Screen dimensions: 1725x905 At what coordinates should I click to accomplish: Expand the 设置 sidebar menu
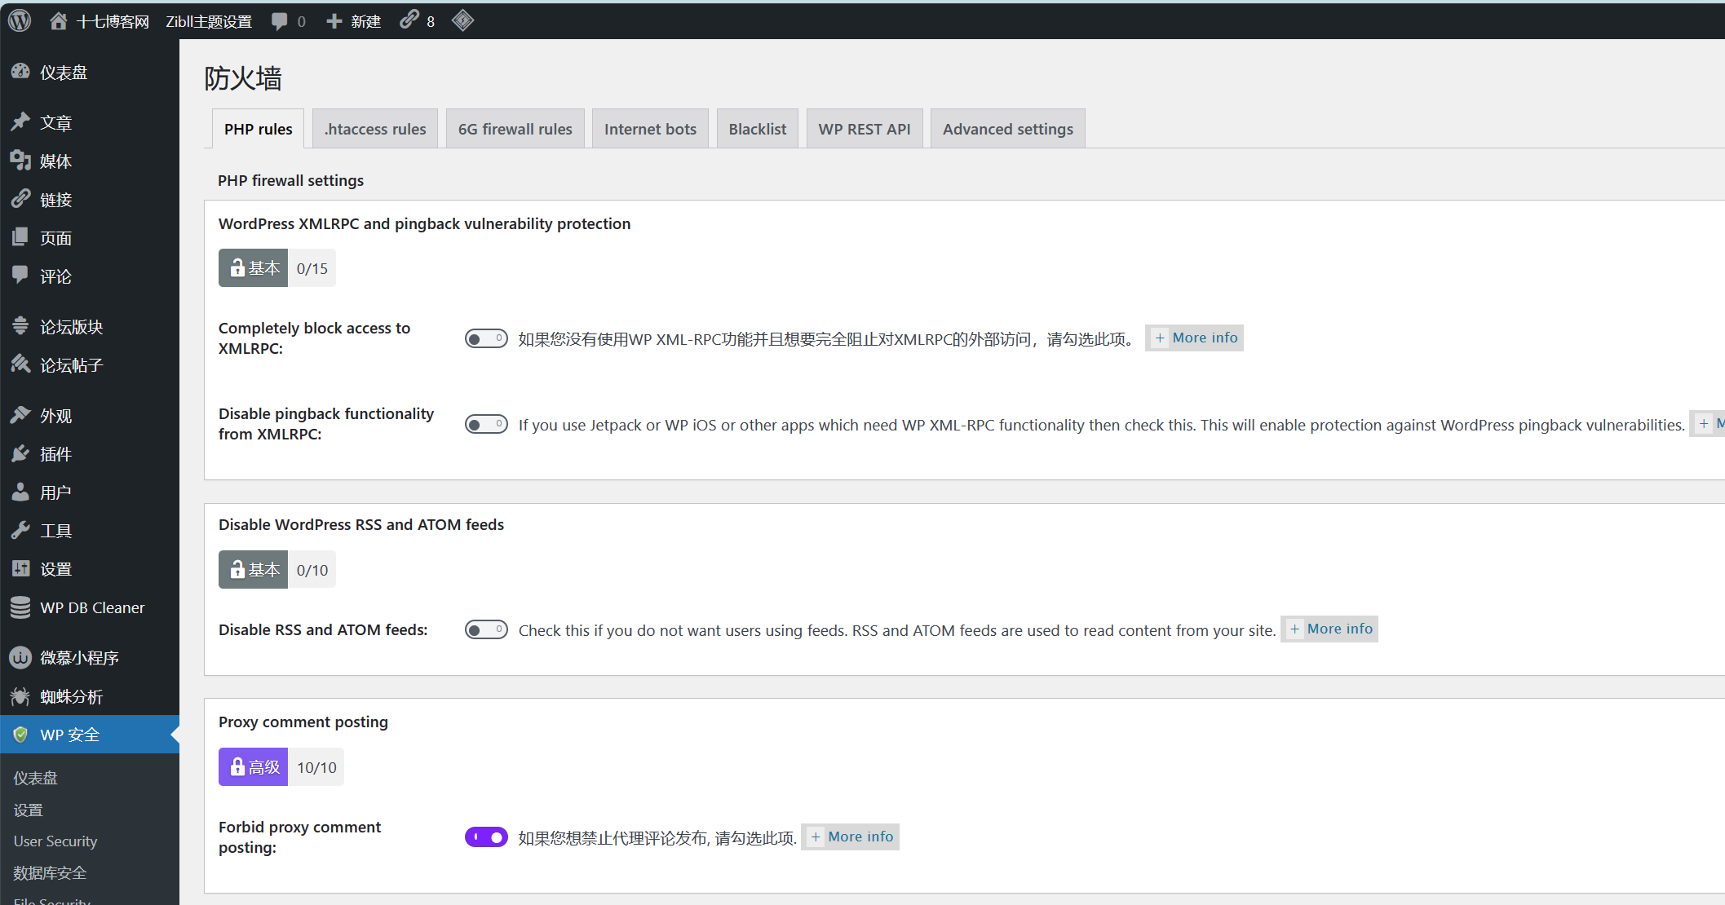click(x=55, y=568)
